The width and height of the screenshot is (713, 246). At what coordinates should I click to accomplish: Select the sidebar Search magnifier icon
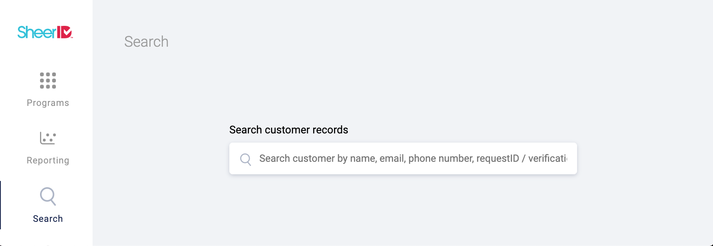click(48, 196)
